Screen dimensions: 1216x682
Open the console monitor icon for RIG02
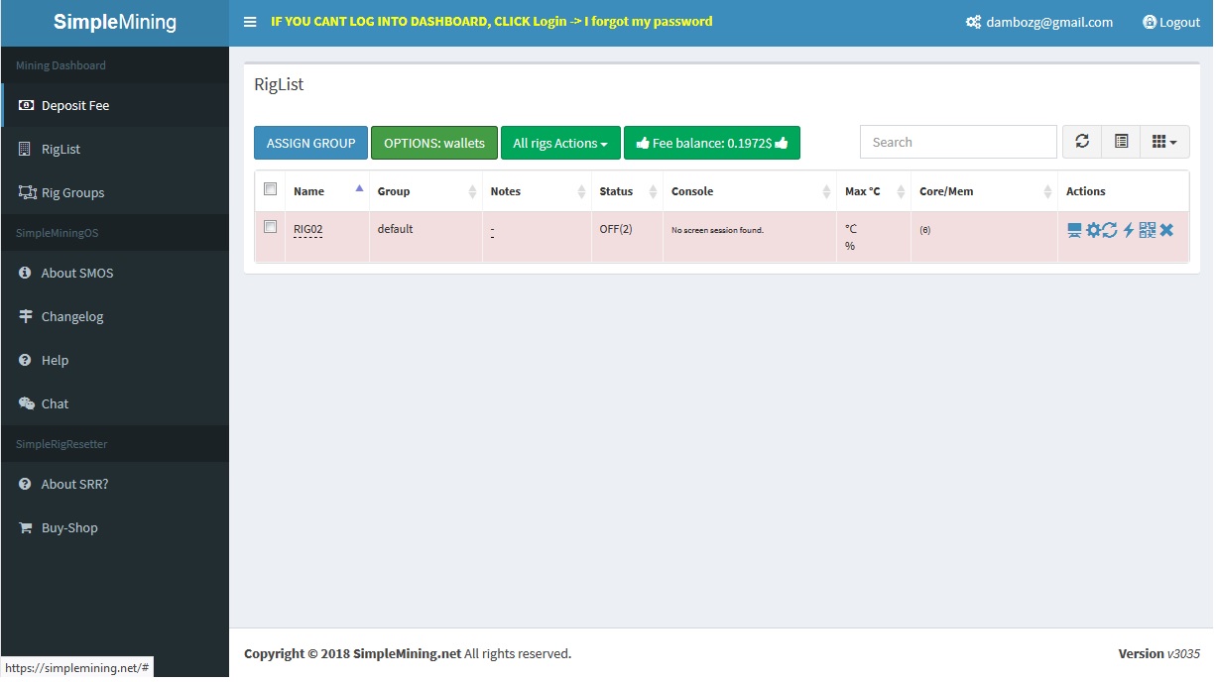1074,230
